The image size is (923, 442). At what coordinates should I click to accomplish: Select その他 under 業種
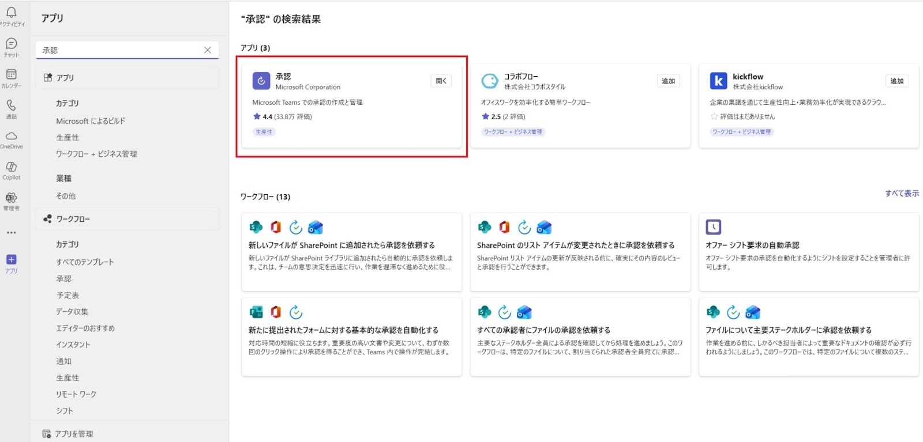66,196
